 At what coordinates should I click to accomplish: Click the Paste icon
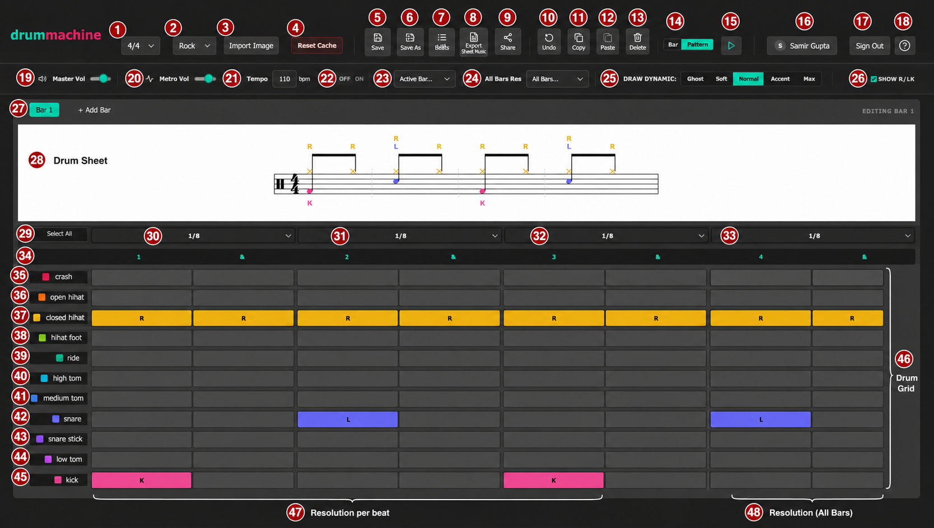[x=608, y=38]
